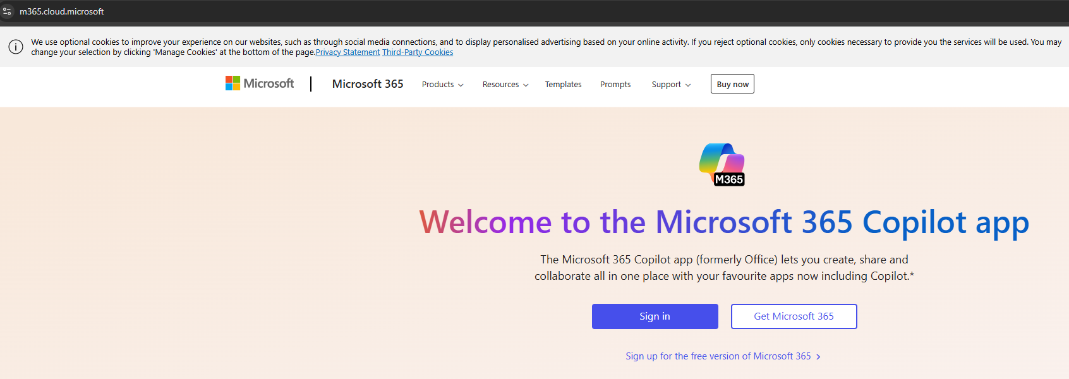Open the Prompts menu item
1069x379 pixels.
pyautogui.click(x=615, y=84)
